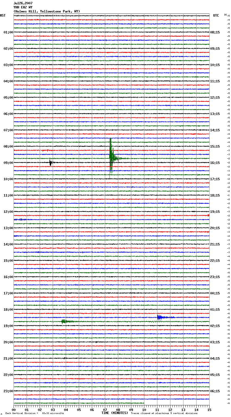This screenshot has height=417, width=231.
Task: Select the 12:00 MST time label
Action: (8, 212)
